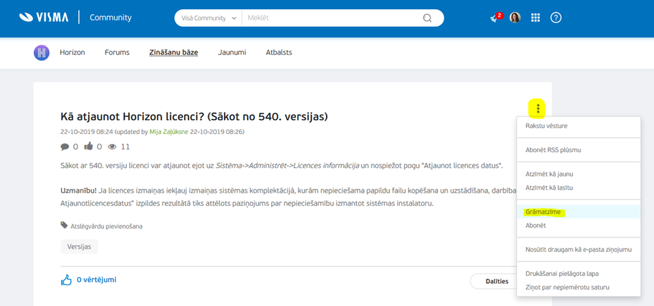Open the Community home link
The width and height of the screenshot is (654, 306).
[x=111, y=18]
